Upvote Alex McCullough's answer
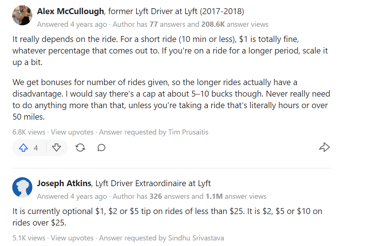Image resolution: width=365 pixels, height=246 pixels. pyautogui.click(x=23, y=148)
